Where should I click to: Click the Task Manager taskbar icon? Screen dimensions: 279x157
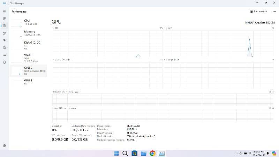[x=161, y=153]
